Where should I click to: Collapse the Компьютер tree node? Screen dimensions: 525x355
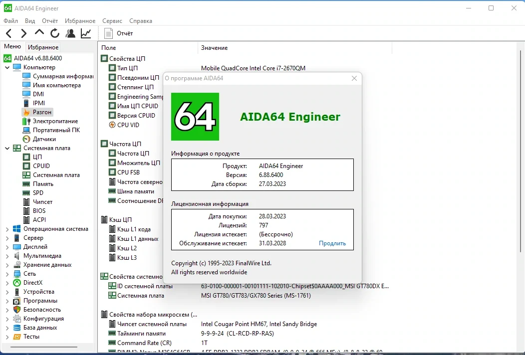(7, 67)
